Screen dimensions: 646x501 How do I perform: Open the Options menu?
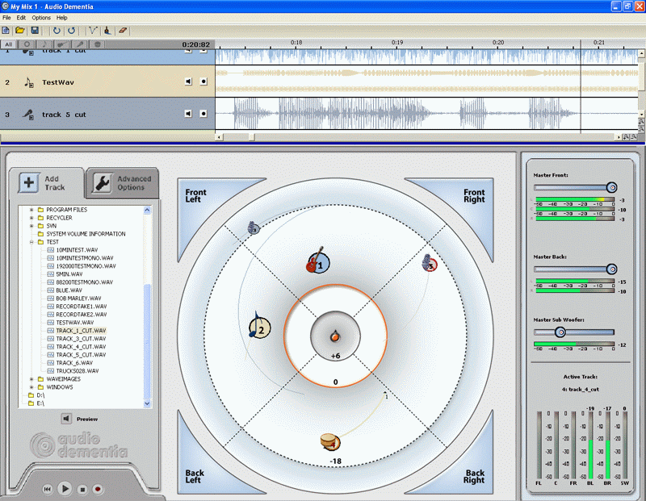[x=41, y=17]
